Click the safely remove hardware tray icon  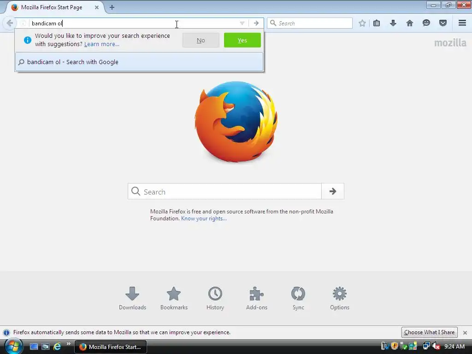(x=404, y=347)
